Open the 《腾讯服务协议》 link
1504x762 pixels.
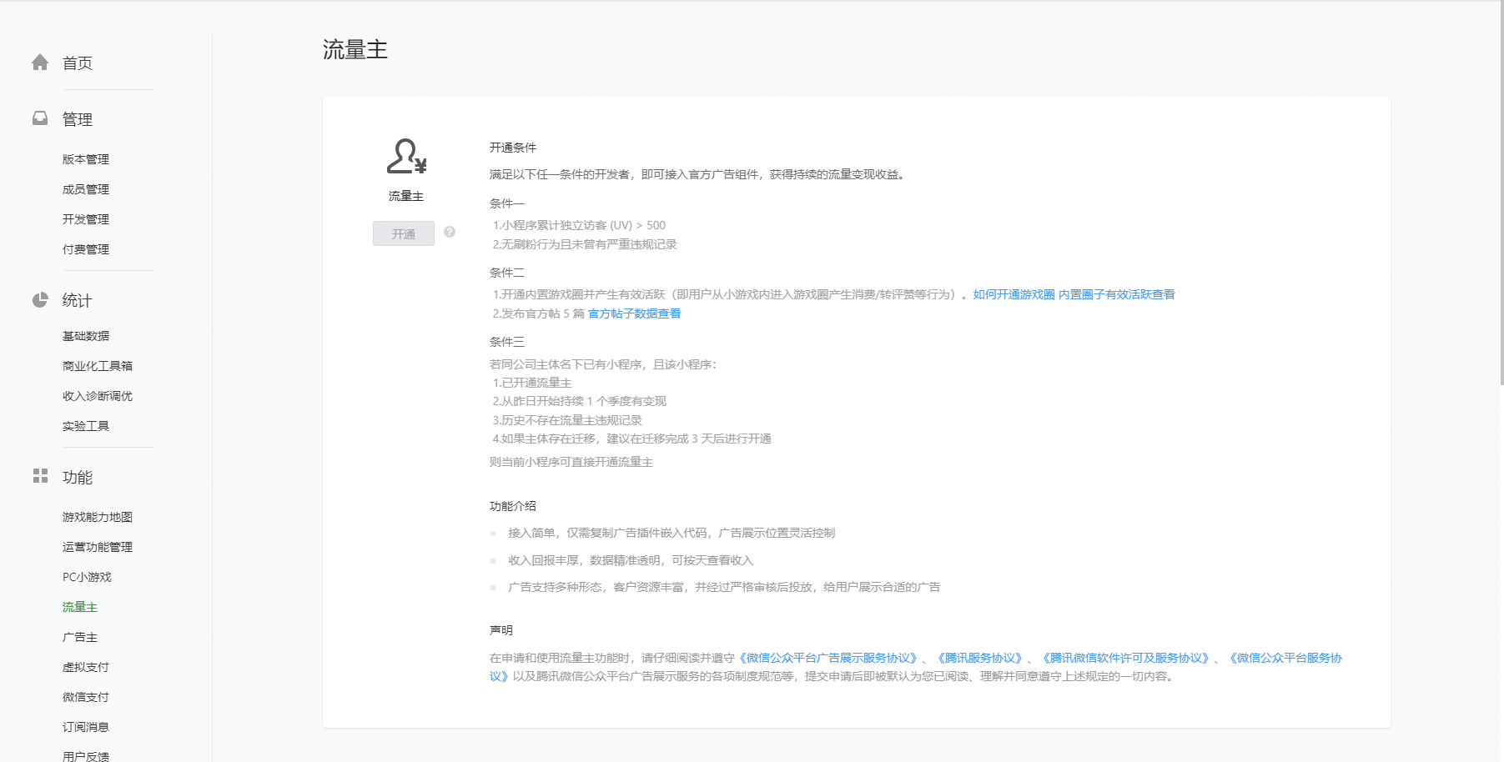pyautogui.click(x=979, y=658)
